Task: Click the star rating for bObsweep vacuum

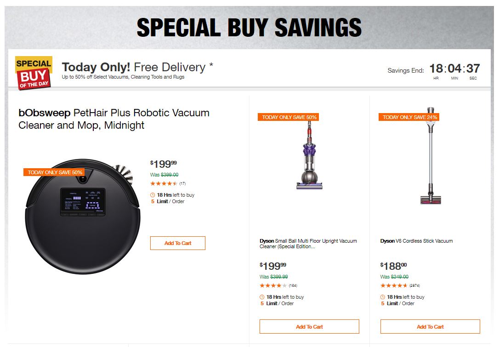Action: (x=164, y=183)
